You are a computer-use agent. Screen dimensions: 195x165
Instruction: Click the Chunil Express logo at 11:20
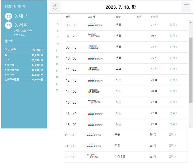click(94, 69)
